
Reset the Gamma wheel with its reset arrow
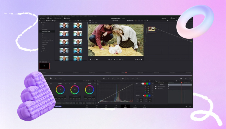click(66, 84)
